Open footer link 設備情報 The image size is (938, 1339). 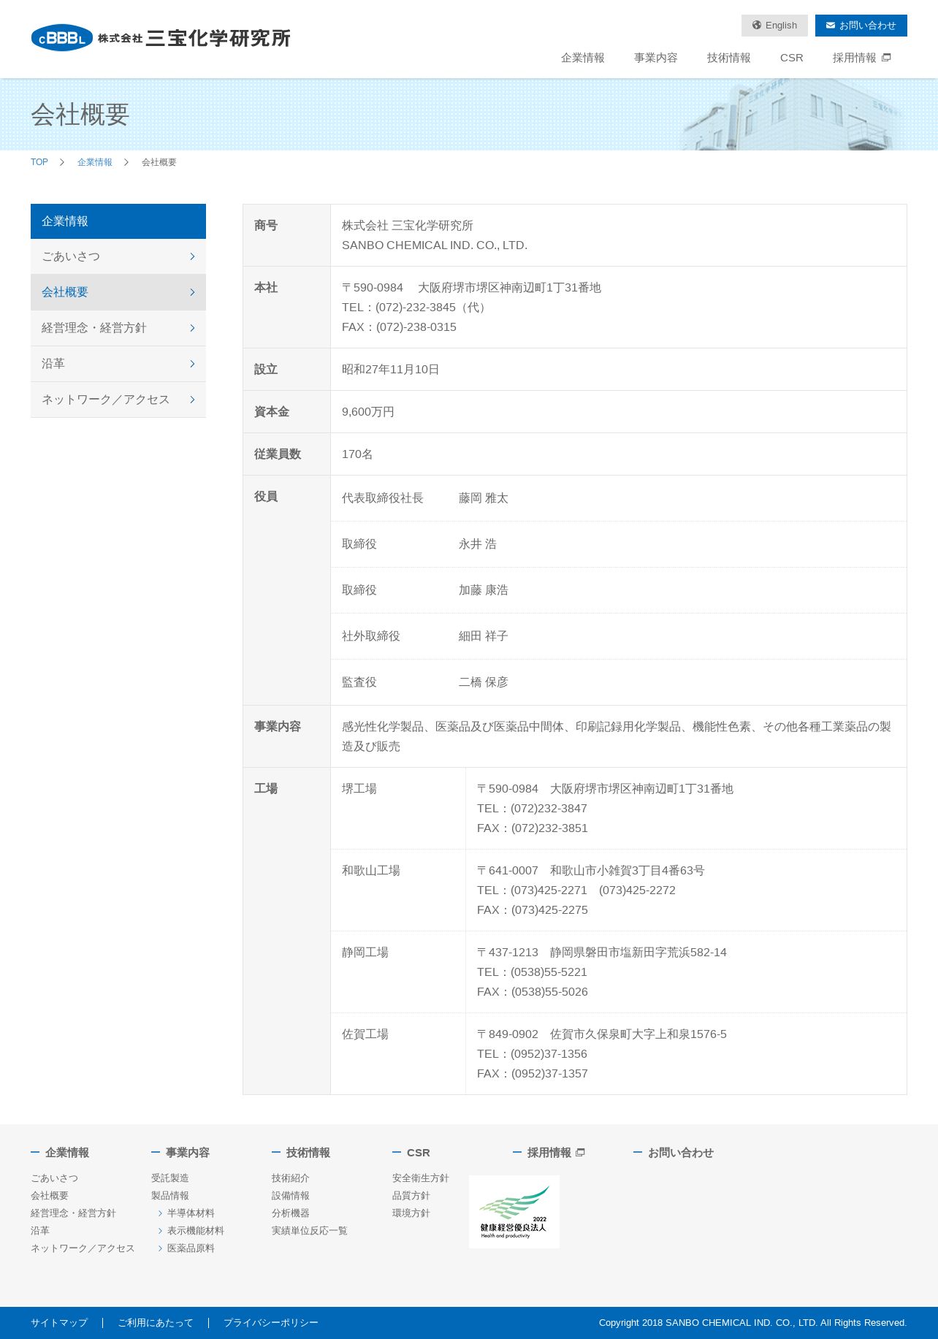click(x=291, y=1196)
